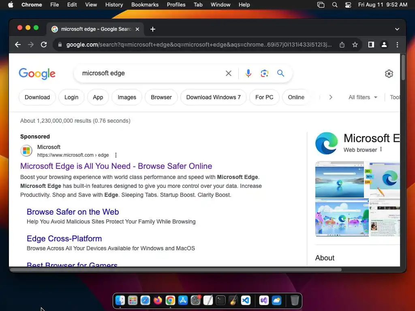The width and height of the screenshot is (415, 311).
Task: Select the Login filter chip
Action: point(71,97)
